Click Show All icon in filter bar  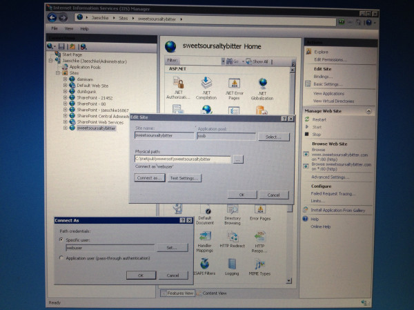(248, 61)
